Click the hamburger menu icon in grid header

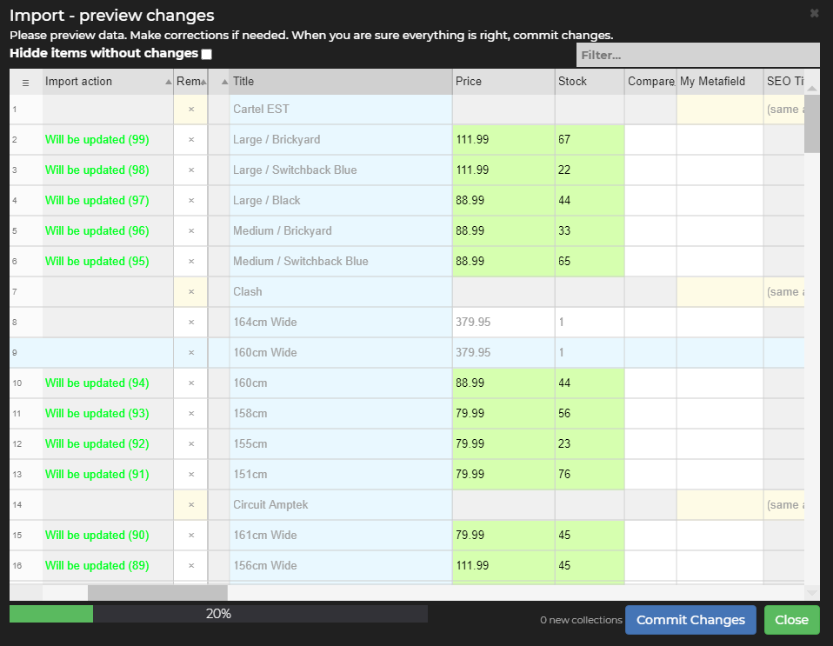coord(25,82)
